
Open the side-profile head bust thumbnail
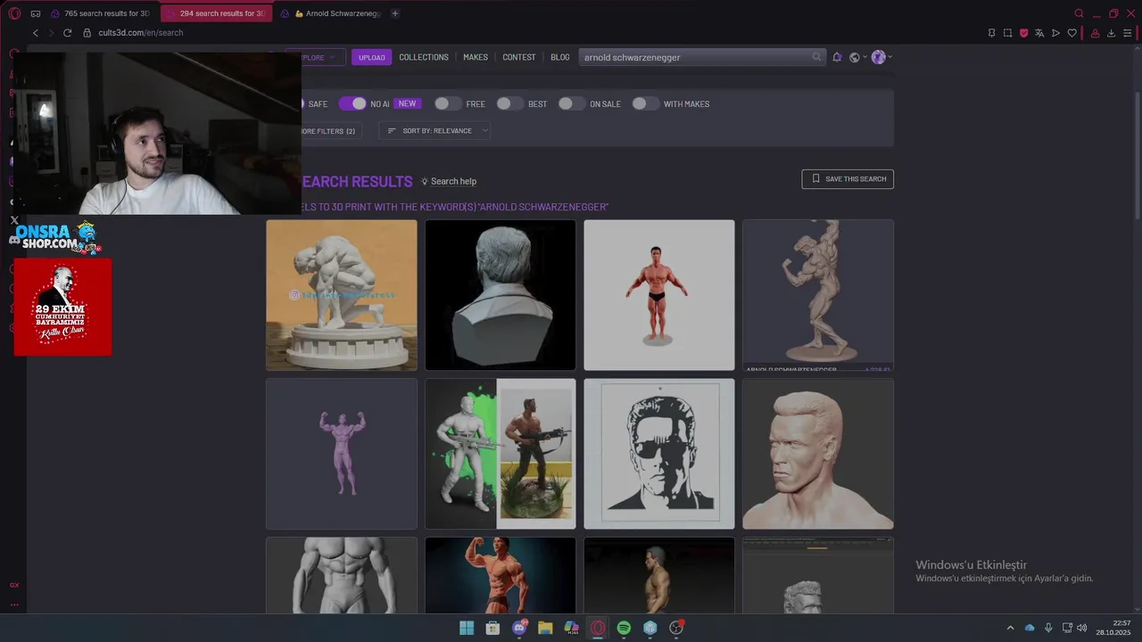click(x=818, y=454)
